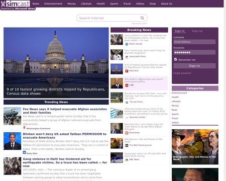Screen dimensions: 226x181
Task: Focus the password field
Action: [194, 52]
